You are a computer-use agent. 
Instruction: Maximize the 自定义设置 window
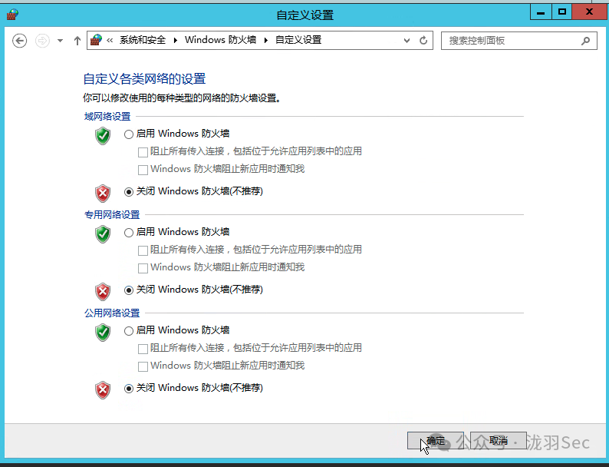[x=561, y=12]
